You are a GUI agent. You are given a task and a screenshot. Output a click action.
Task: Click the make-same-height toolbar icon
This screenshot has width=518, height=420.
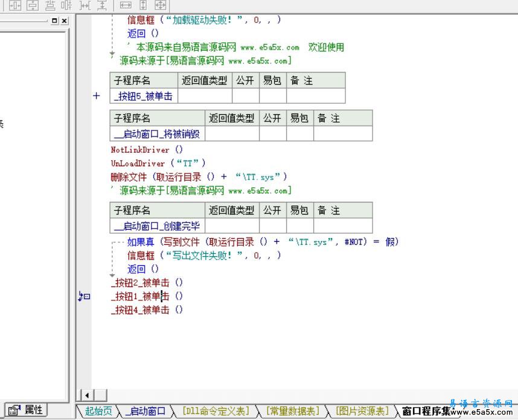[143, 5]
